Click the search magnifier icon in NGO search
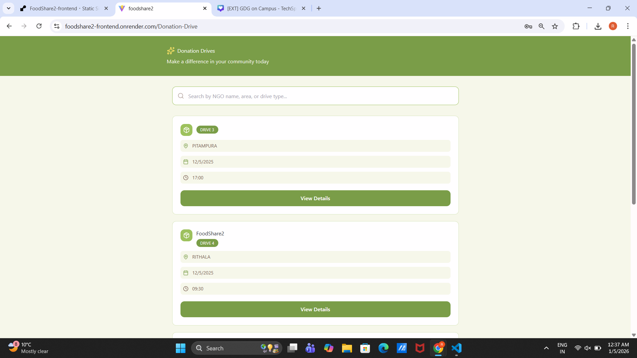The height and width of the screenshot is (358, 637). pyautogui.click(x=181, y=96)
